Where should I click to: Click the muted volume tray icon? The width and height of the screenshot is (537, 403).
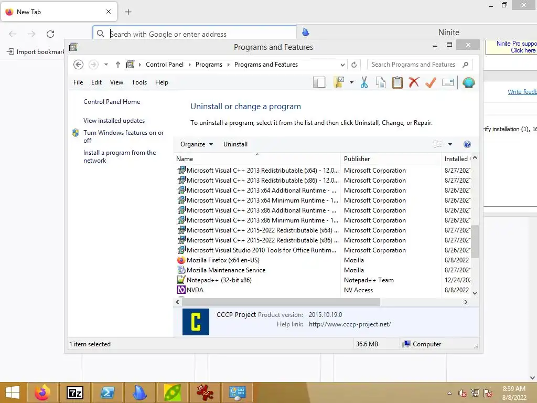(463, 393)
